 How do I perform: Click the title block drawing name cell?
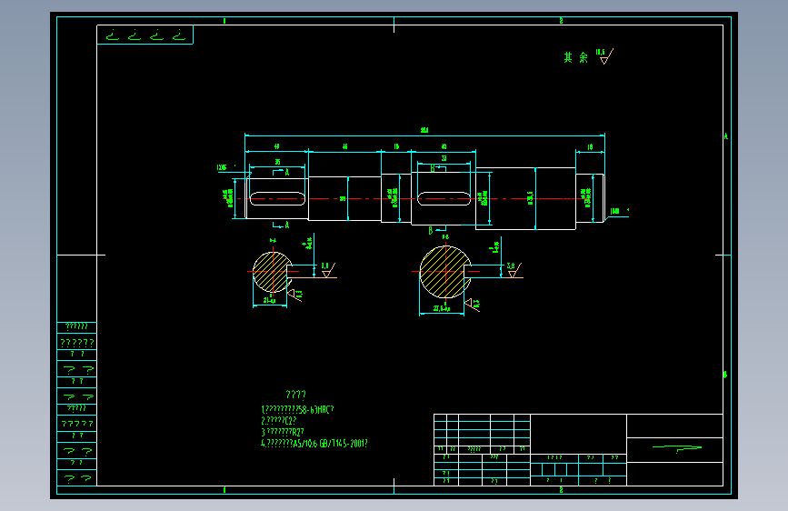pos(675,450)
